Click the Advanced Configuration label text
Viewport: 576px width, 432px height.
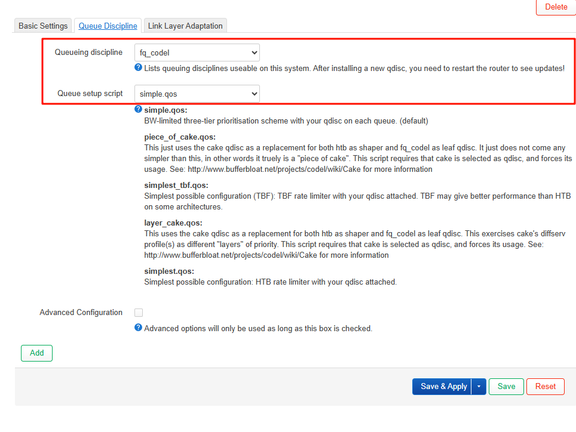coord(81,313)
